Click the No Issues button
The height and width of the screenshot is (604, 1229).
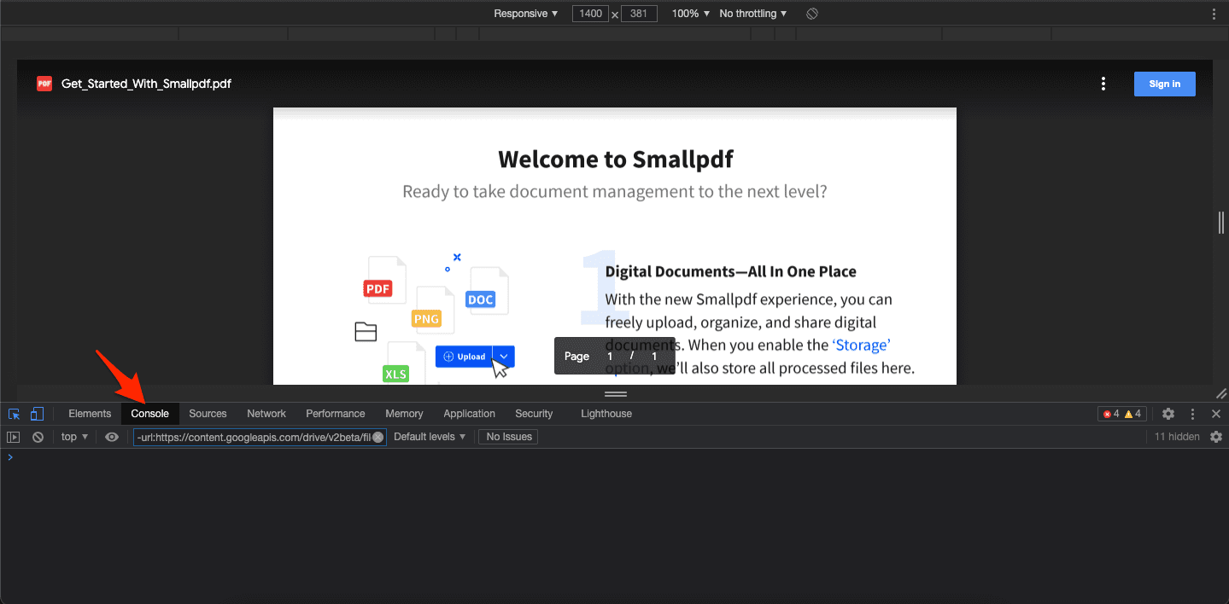click(x=508, y=437)
